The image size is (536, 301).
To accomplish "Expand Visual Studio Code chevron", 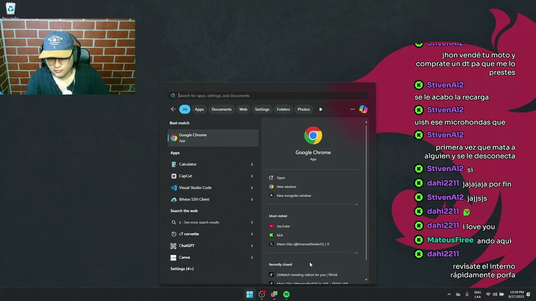I will (x=252, y=188).
